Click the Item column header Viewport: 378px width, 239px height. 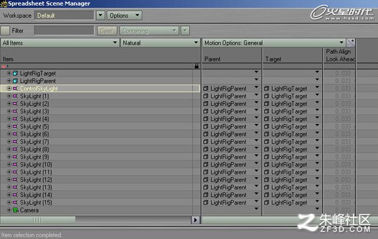100,55
